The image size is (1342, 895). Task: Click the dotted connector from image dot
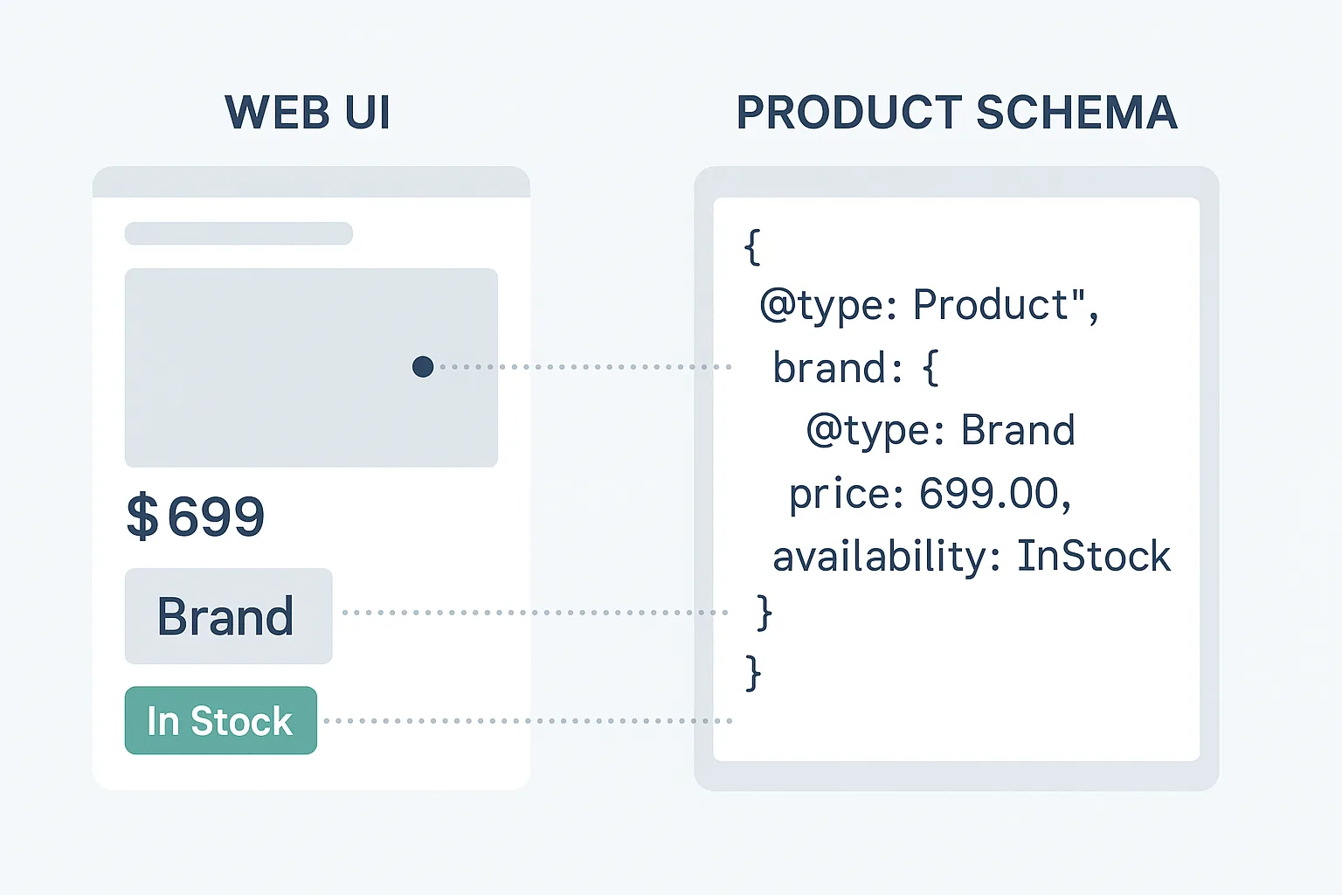(585, 367)
